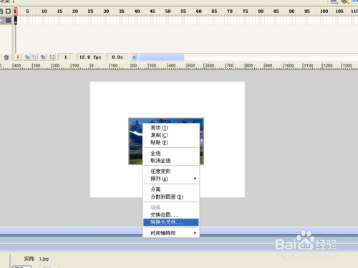Expand the 排列(A) submenu
This screenshot has width=358, height=268.
point(171,179)
